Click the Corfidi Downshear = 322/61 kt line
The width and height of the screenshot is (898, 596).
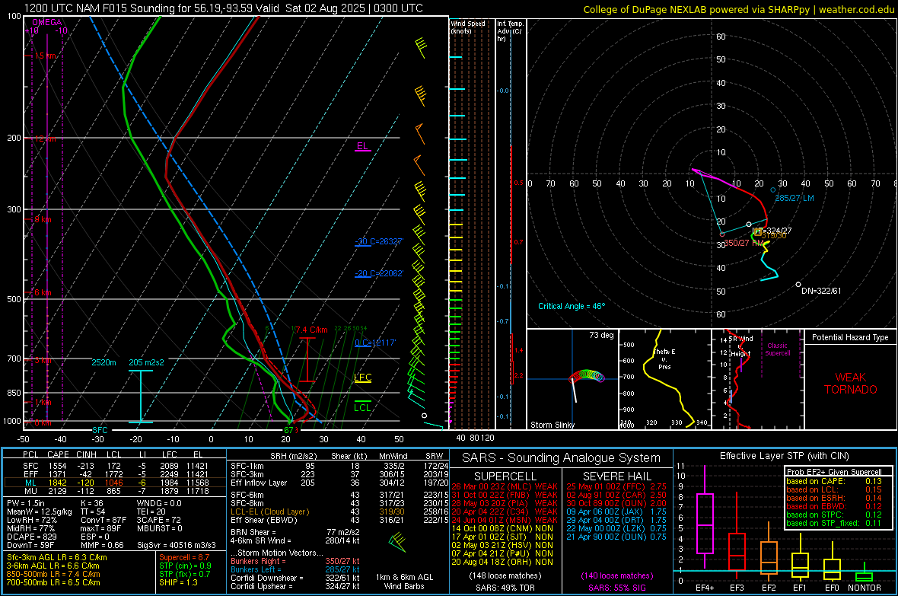(295, 578)
